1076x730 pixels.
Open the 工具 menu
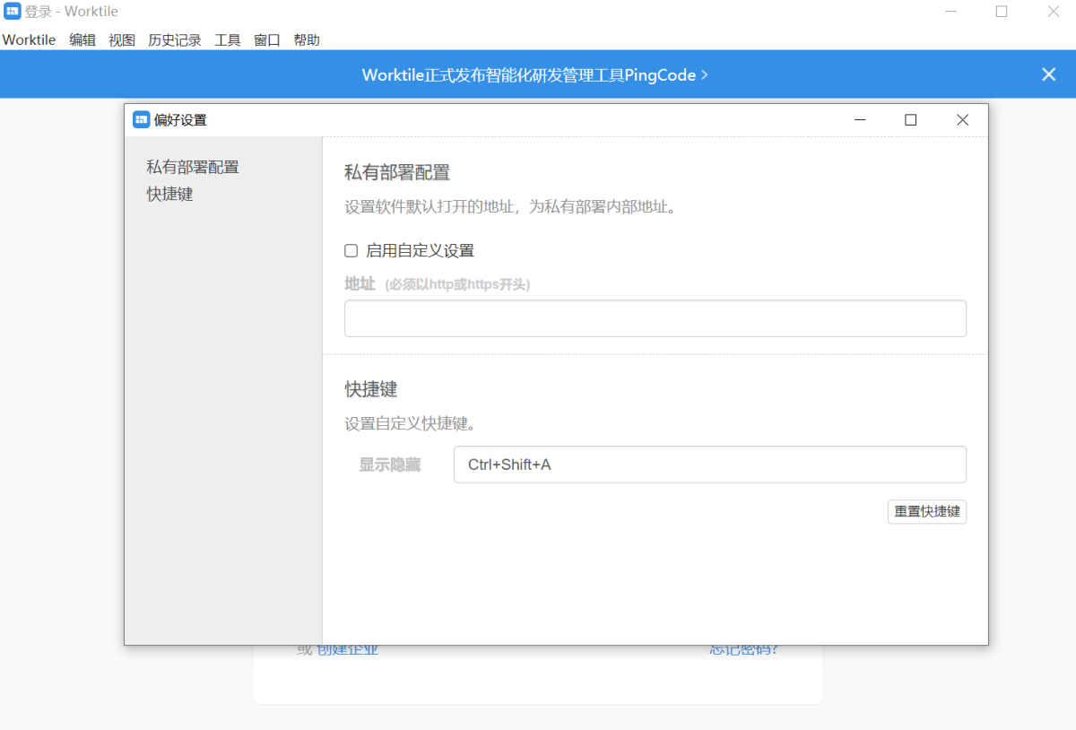tap(228, 39)
